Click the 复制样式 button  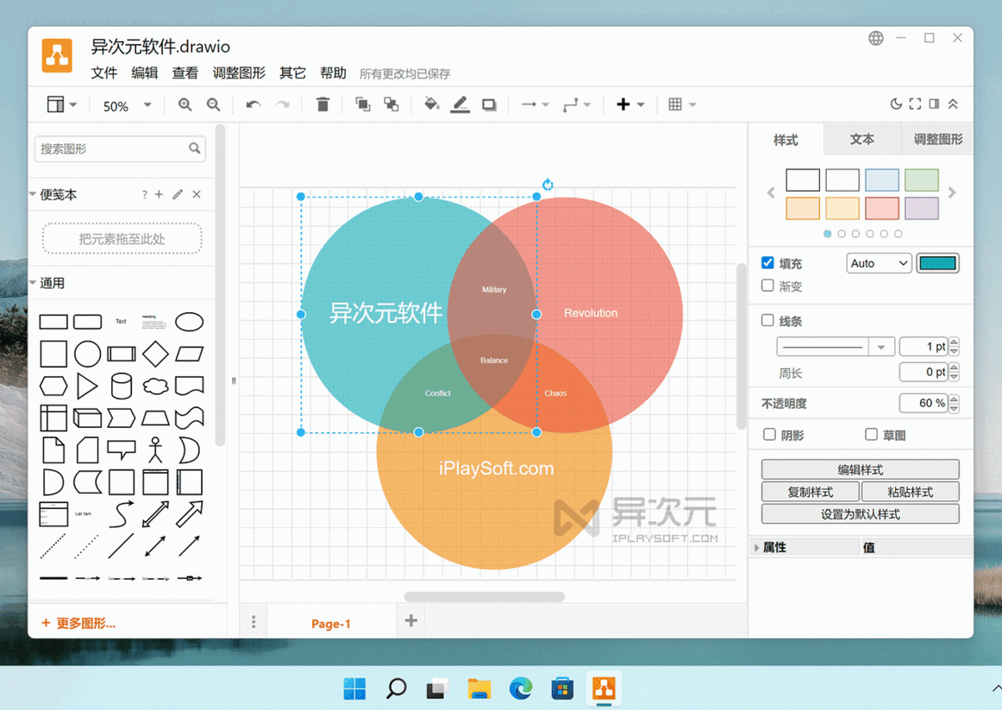tap(811, 492)
